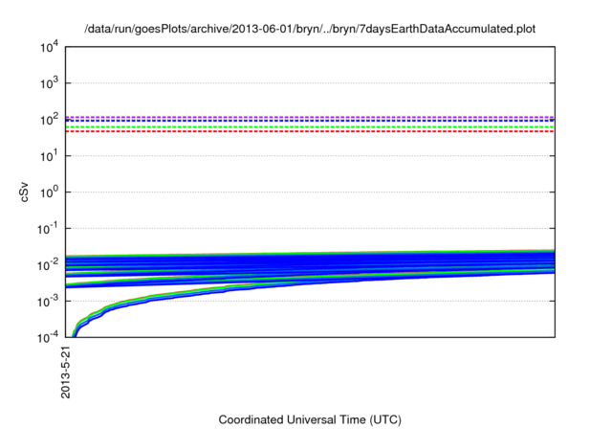Click the 10^4 y-axis tick label
This screenshot has height=429, width=612.
click(49, 47)
